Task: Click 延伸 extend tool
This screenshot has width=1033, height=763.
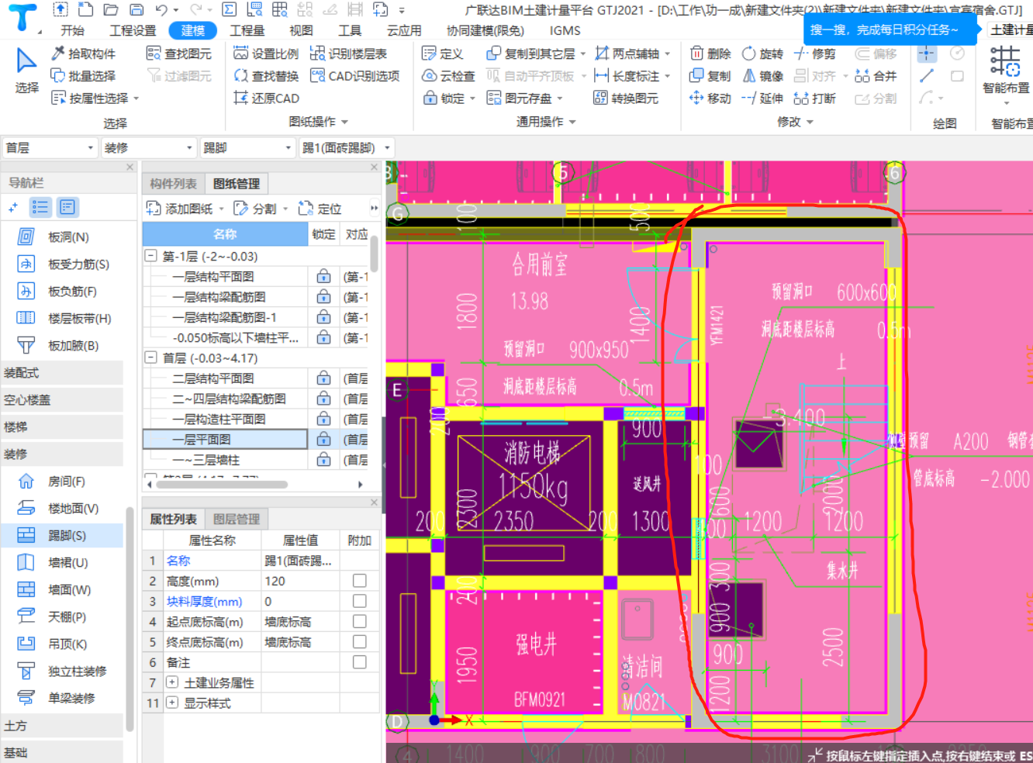Action: click(x=762, y=98)
